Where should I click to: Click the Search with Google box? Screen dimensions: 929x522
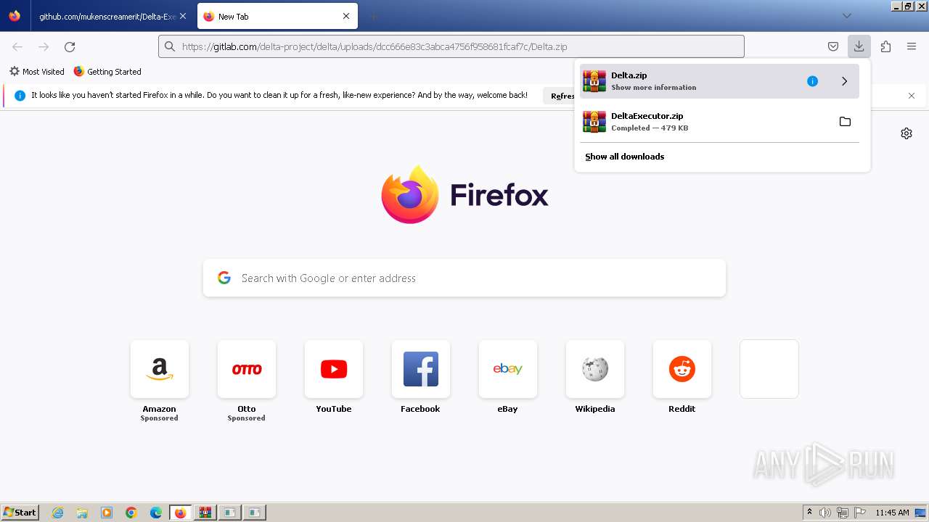click(464, 278)
